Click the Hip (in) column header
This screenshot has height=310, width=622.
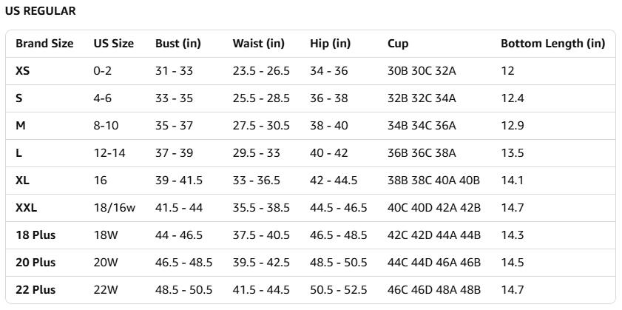[x=330, y=44]
